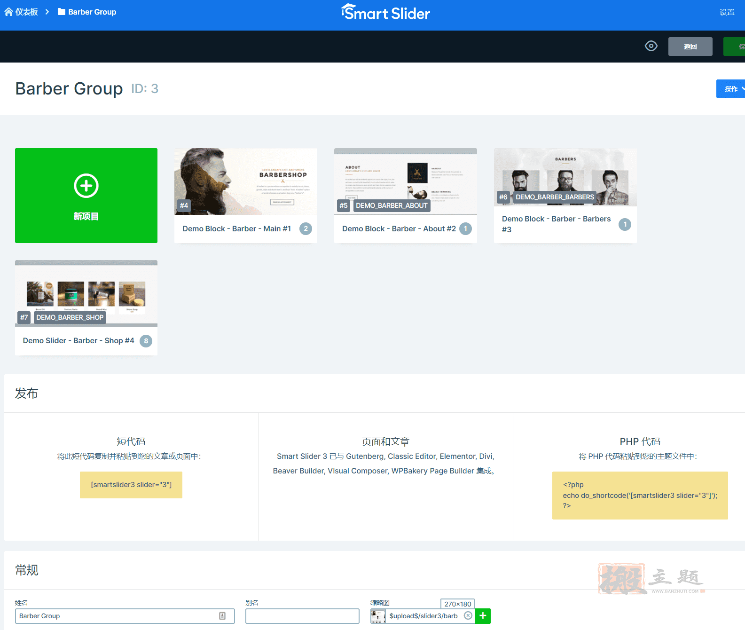Click Barber Group breadcrumb text
The width and height of the screenshot is (745, 630).
(x=92, y=12)
